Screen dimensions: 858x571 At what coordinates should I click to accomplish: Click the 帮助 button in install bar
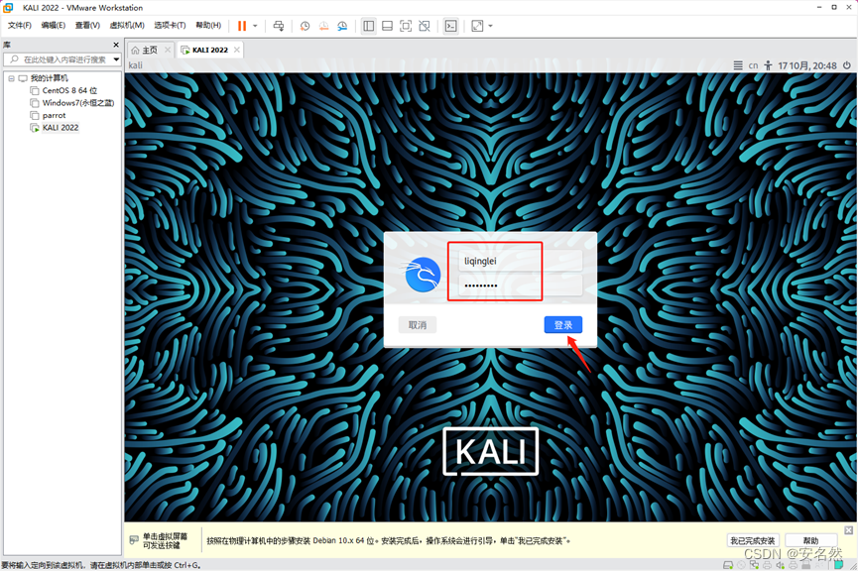click(810, 541)
